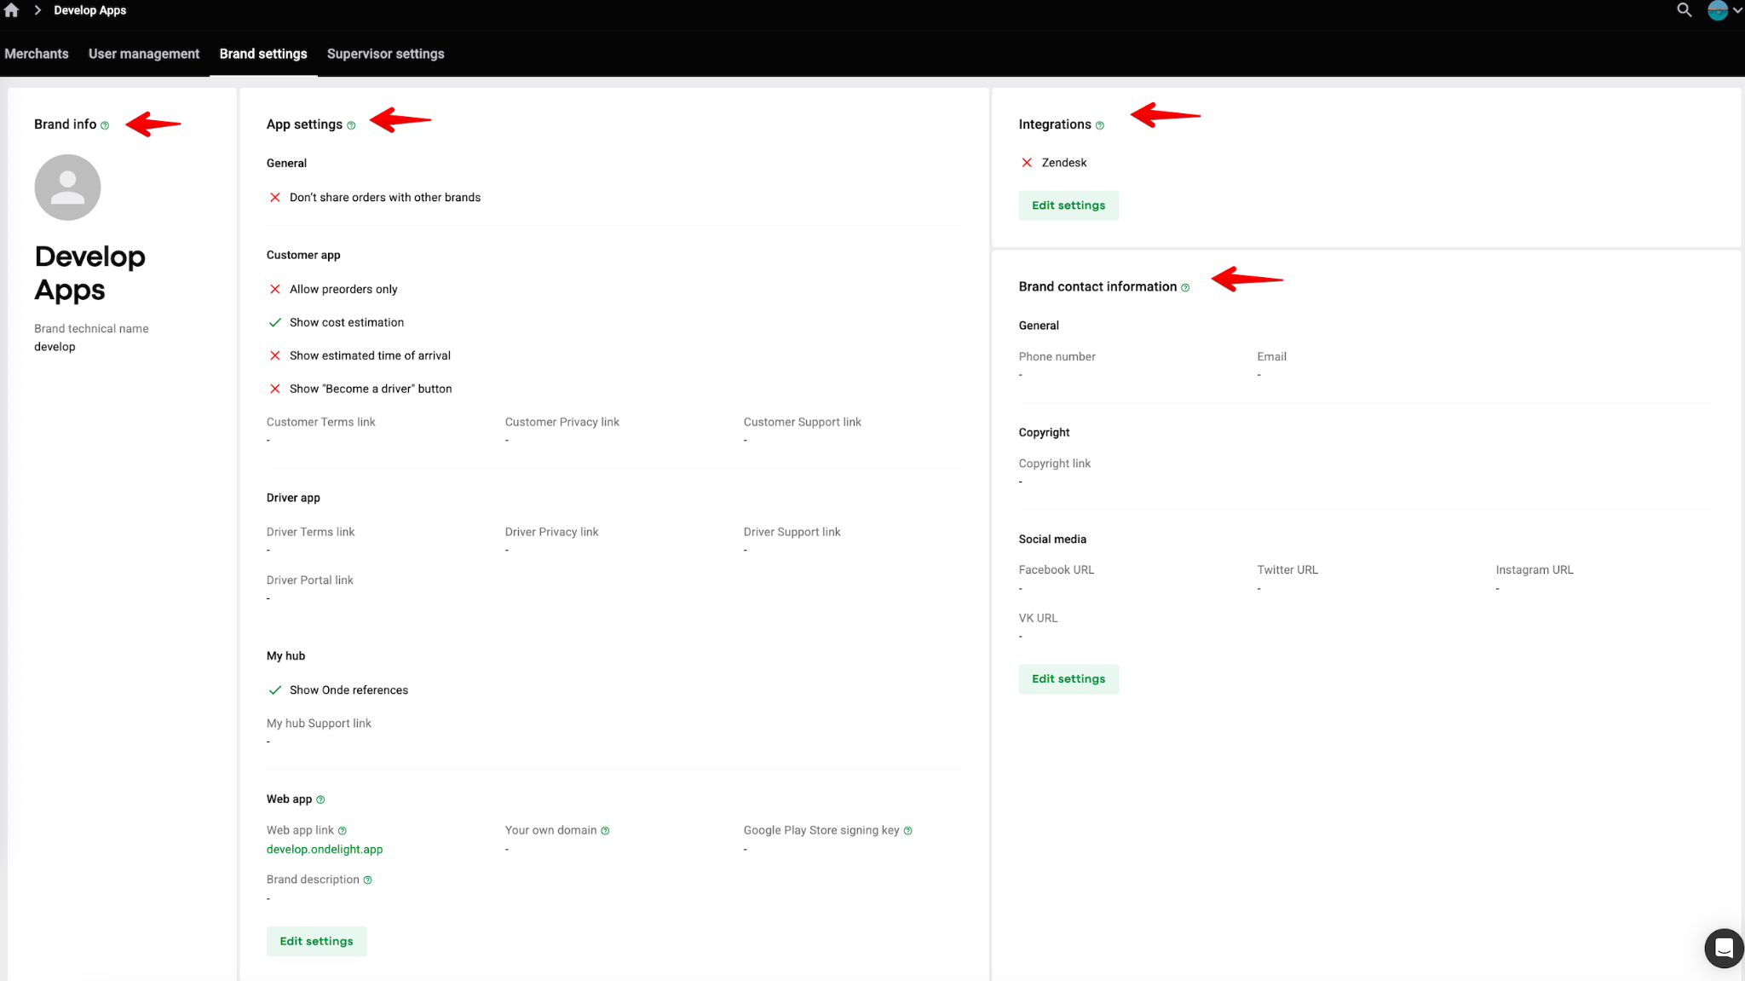Click help icon next to Web app link
This screenshot has height=981, width=1745.
[342, 831]
